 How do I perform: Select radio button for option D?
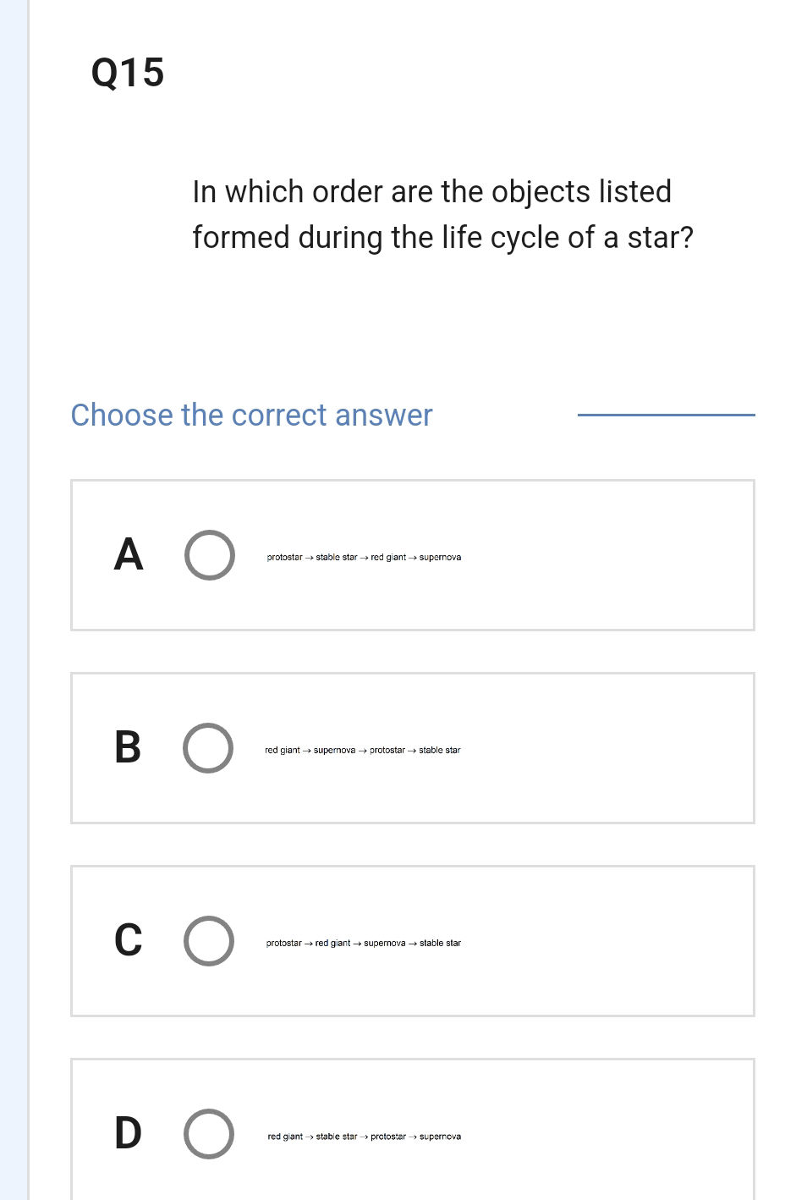(209, 1136)
